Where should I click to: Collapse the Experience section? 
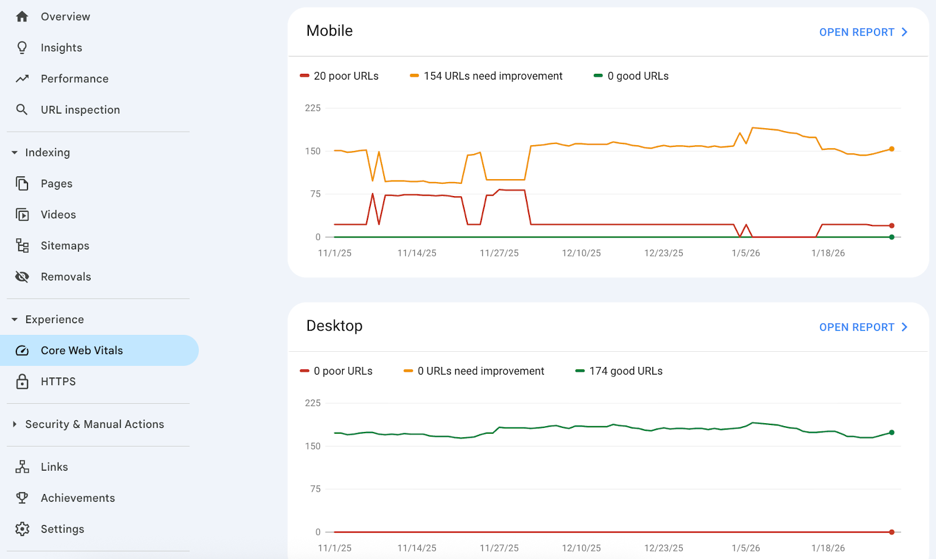tap(14, 319)
